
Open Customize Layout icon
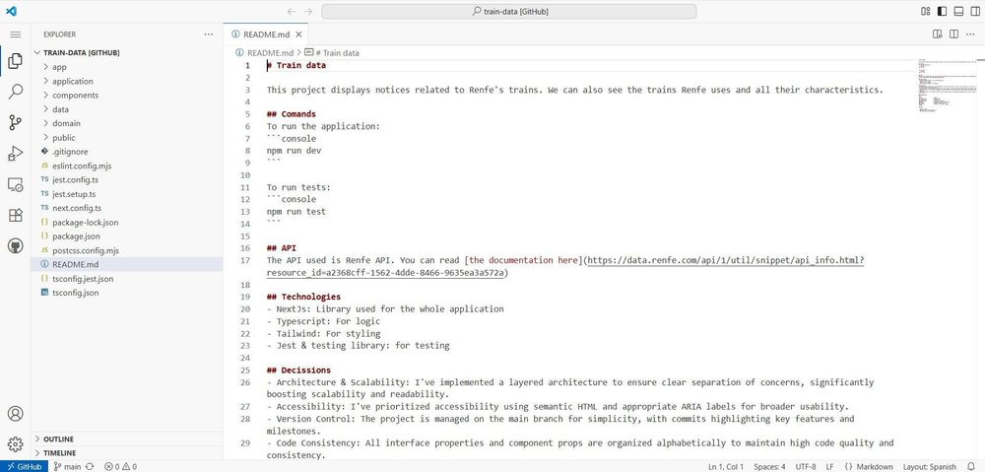(925, 11)
